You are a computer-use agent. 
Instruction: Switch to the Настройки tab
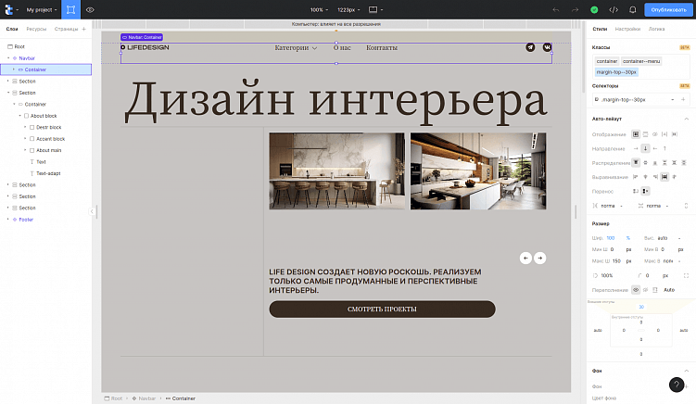(x=627, y=29)
